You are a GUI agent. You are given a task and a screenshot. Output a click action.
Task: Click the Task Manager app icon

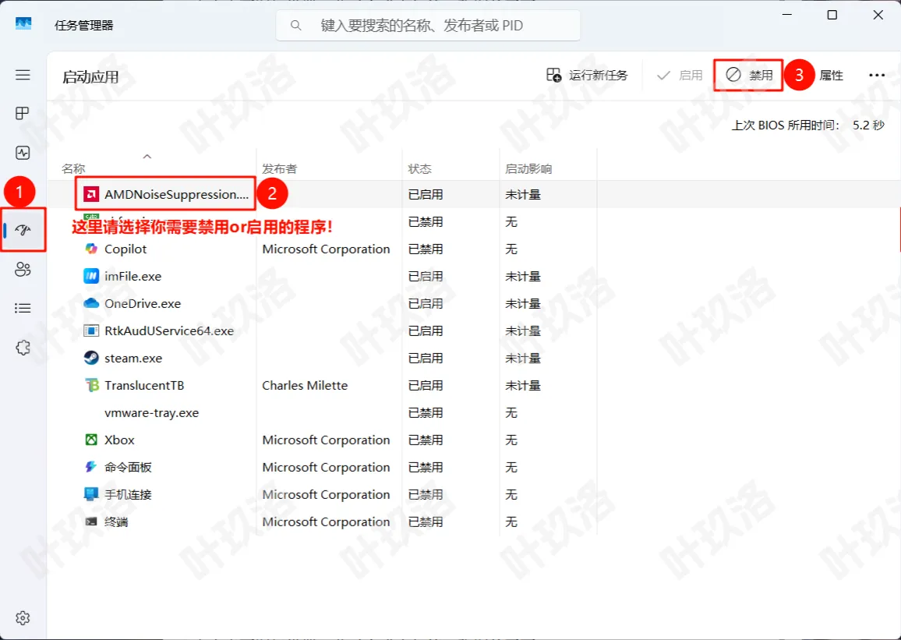pos(23,24)
